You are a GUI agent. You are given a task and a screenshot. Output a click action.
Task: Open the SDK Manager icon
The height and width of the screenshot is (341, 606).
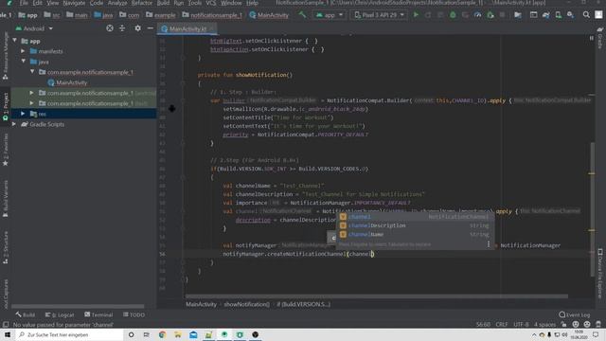pos(570,15)
